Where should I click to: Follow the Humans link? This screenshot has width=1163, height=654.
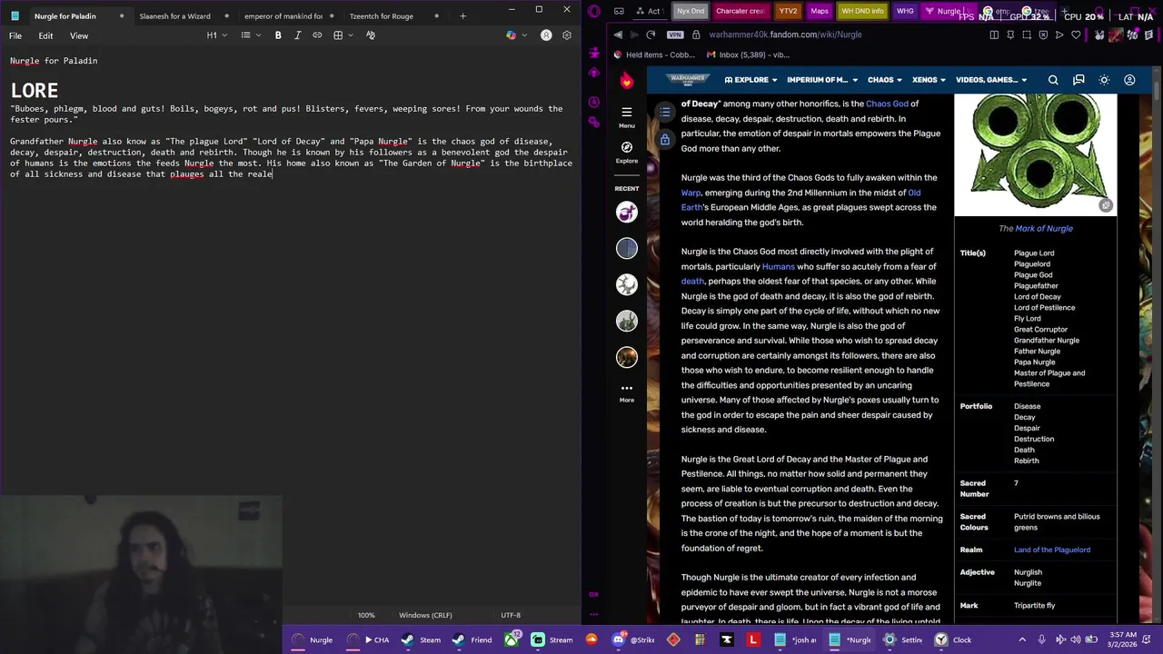[778, 266]
